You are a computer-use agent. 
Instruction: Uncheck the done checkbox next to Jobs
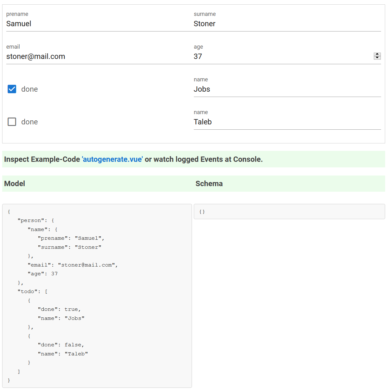tap(12, 89)
